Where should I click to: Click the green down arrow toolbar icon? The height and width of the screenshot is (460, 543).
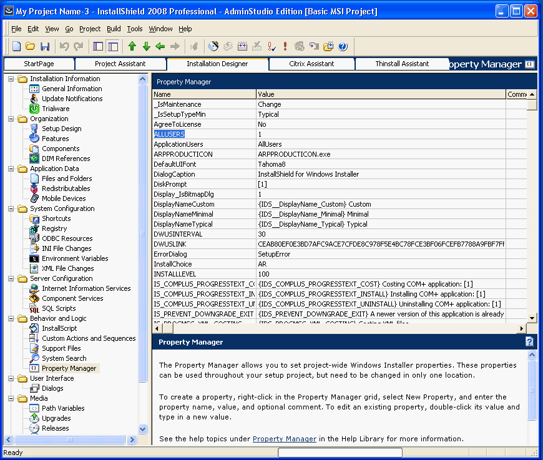click(146, 46)
